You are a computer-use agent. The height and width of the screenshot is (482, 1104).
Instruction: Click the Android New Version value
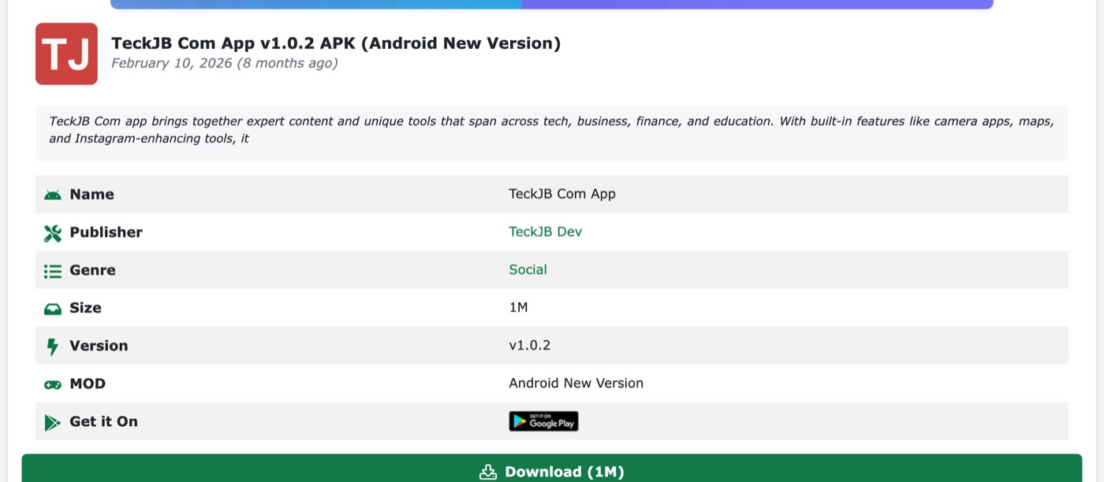(576, 383)
